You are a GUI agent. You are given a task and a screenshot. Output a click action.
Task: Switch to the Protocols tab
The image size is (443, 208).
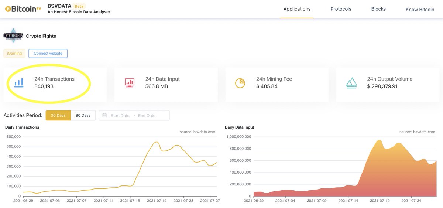click(341, 9)
